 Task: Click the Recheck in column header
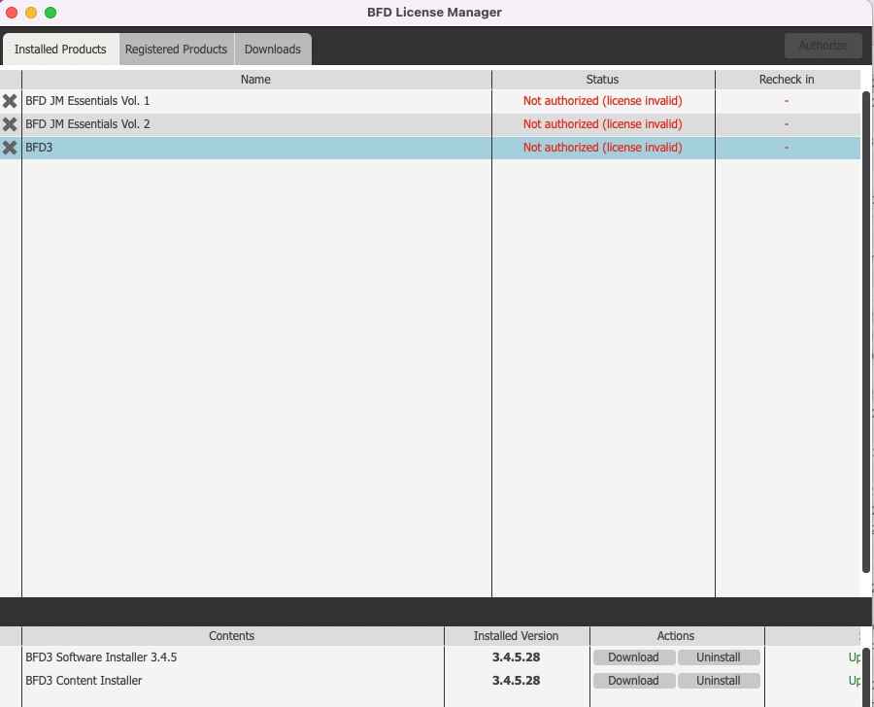pyautogui.click(x=787, y=80)
